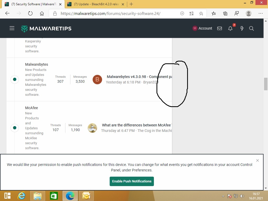268x201 pixels.
Task: Click McAfee Messages count 1,190
Action: pyautogui.click(x=75, y=130)
